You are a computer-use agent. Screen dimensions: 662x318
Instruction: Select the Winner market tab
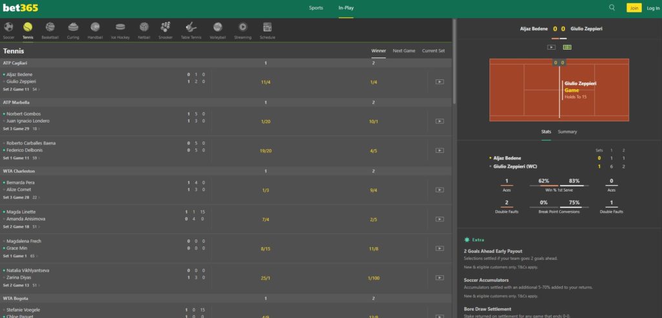click(379, 51)
